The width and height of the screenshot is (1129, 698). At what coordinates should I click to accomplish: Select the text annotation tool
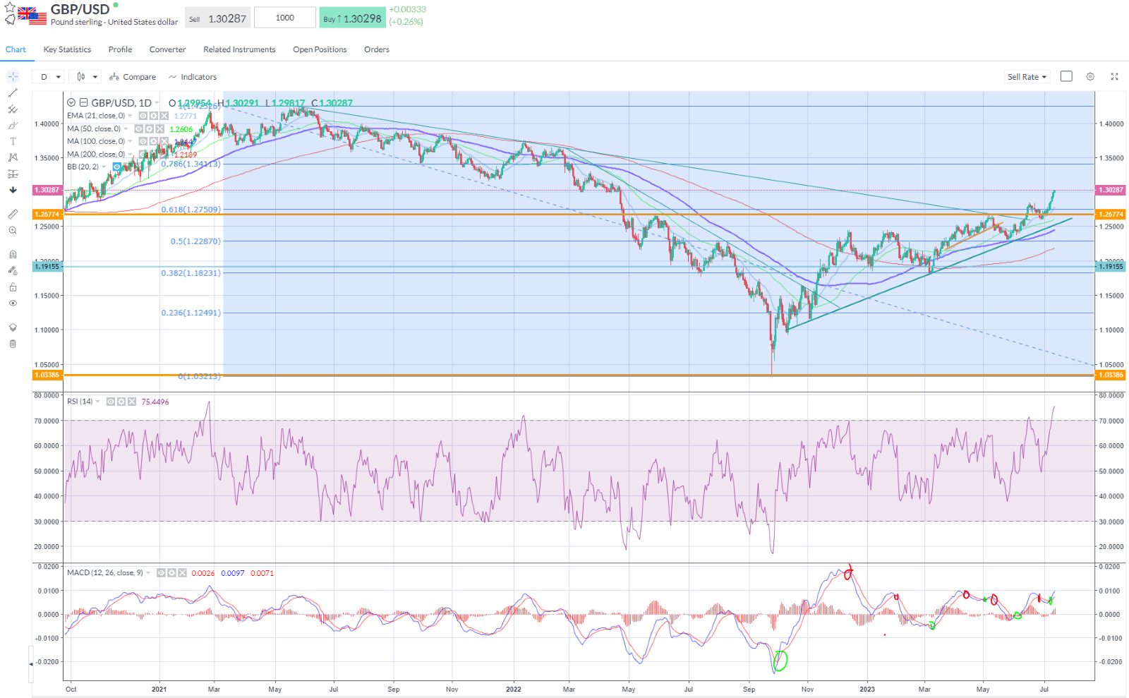13,141
